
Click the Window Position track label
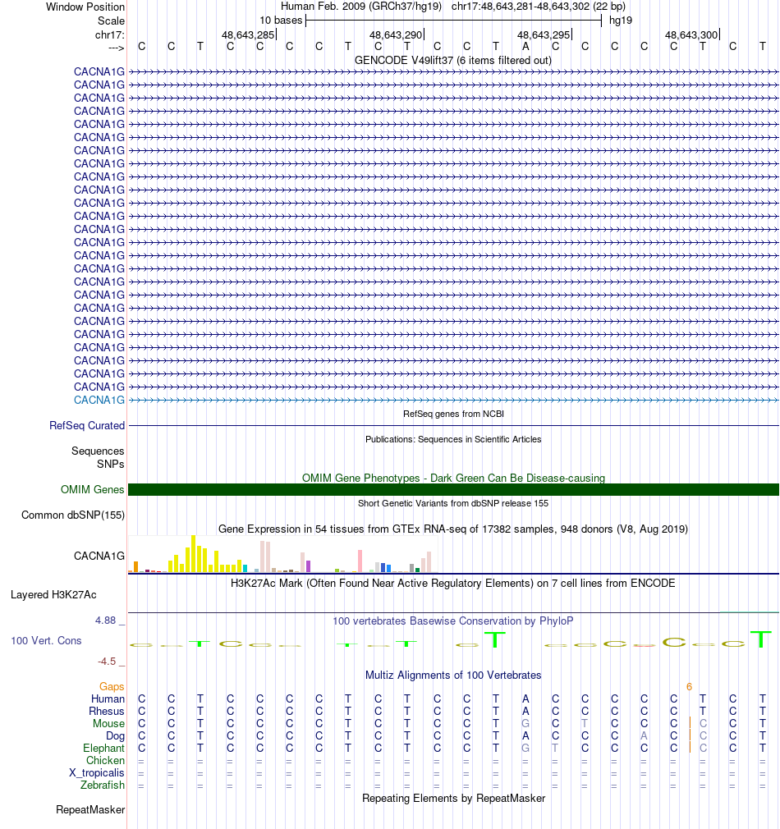(x=85, y=7)
